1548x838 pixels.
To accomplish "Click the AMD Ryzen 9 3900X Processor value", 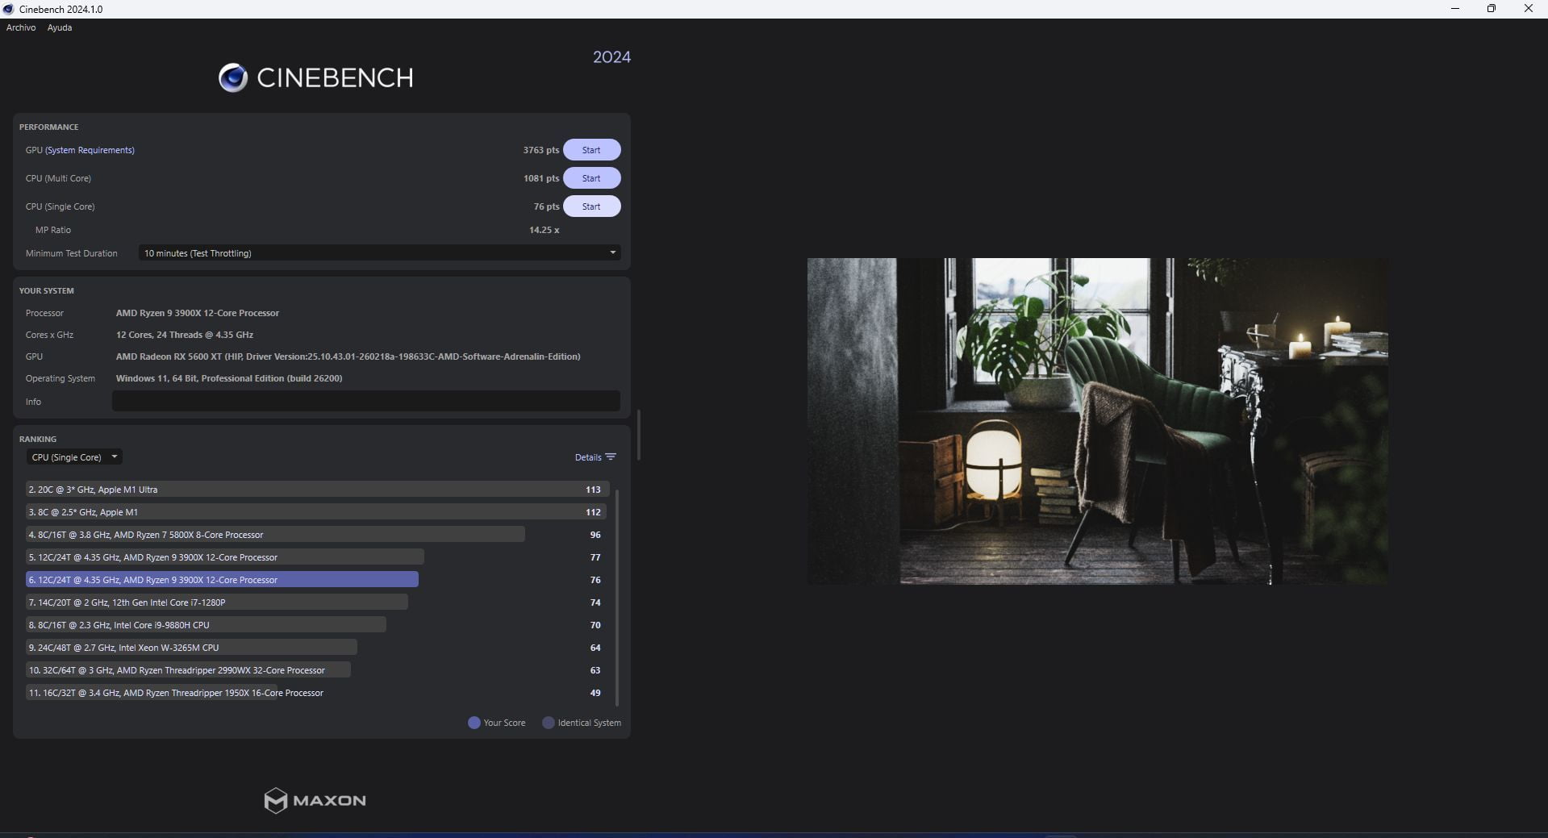I will pyautogui.click(x=198, y=313).
